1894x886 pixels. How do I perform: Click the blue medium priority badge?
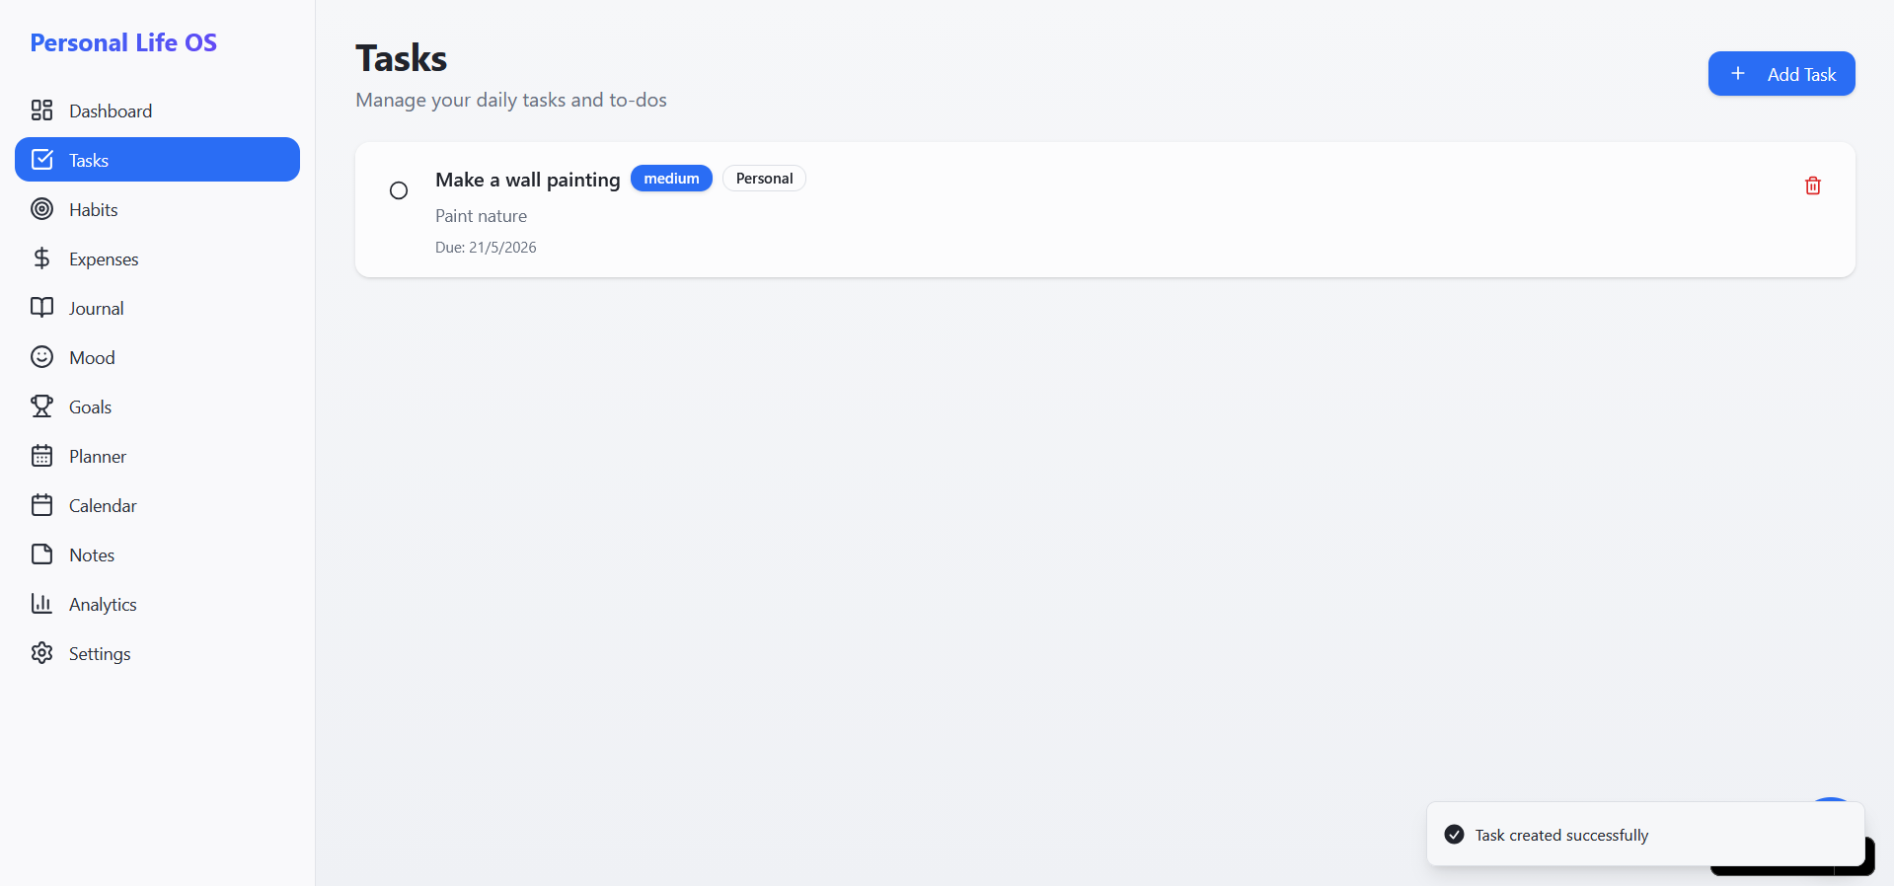(x=671, y=179)
